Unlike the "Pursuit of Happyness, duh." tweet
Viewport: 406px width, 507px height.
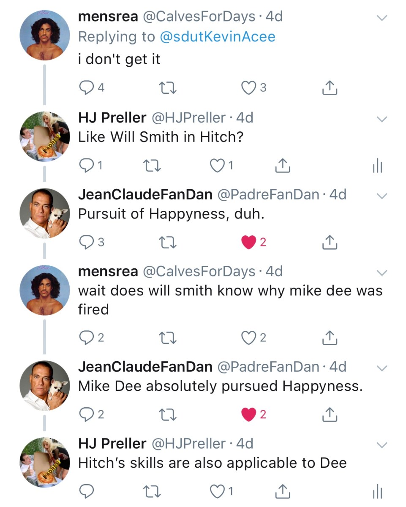(248, 243)
